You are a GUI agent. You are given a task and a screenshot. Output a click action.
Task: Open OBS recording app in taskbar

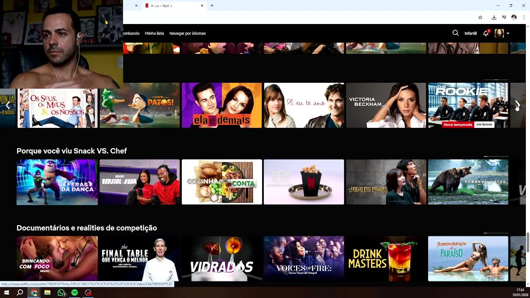(x=88, y=293)
